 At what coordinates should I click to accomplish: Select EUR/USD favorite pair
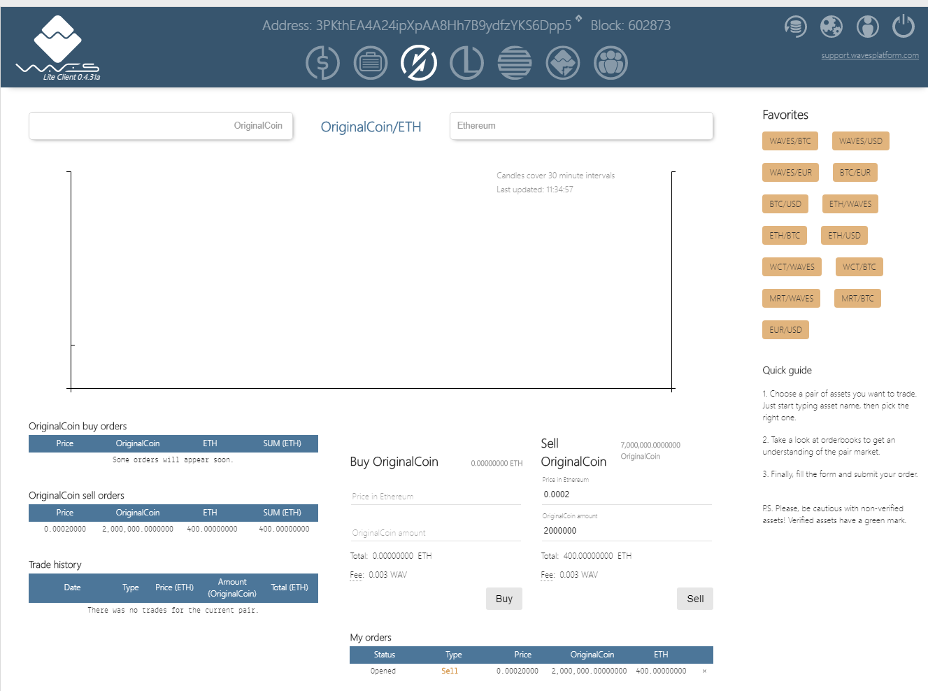(x=785, y=330)
